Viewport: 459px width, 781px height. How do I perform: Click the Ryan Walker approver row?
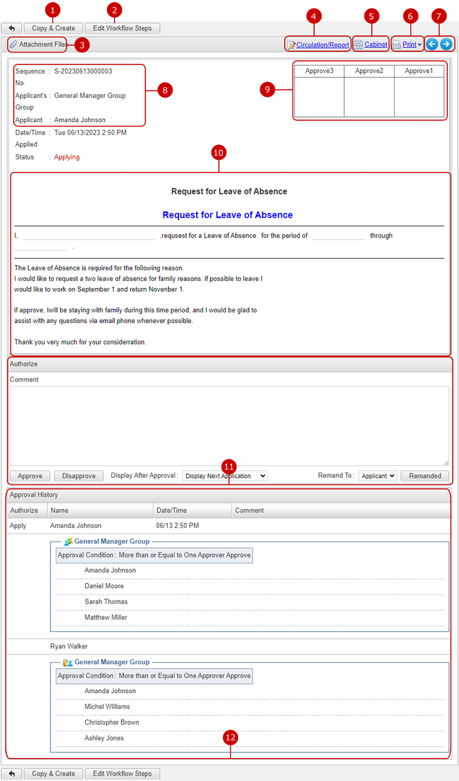pyautogui.click(x=229, y=646)
